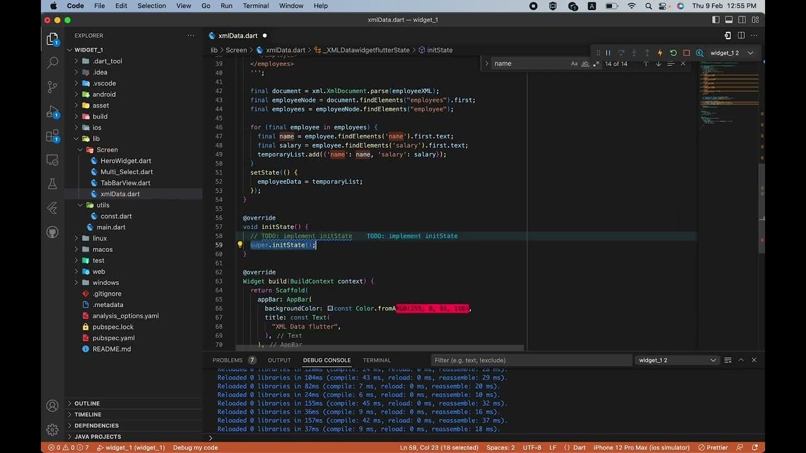This screenshot has width=806, height=453.
Task: Expand the replace field in the find widget
Action: click(x=487, y=64)
